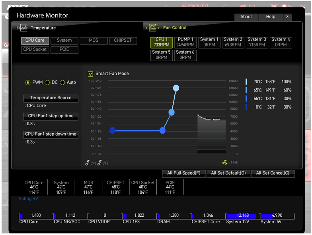Collapse the Temperature section box icon
Viewport: 312px width, 235px height.
(x=18, y=28)
